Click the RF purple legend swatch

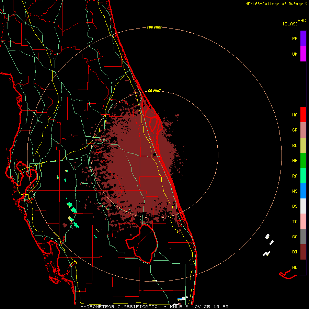[303, 38]
